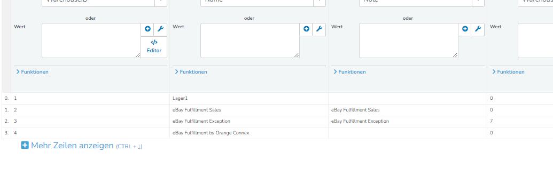The image size is (553, 192).
Task: Select eBay Fulfillment Sales in the Note column
Action: tap(408, 110)
